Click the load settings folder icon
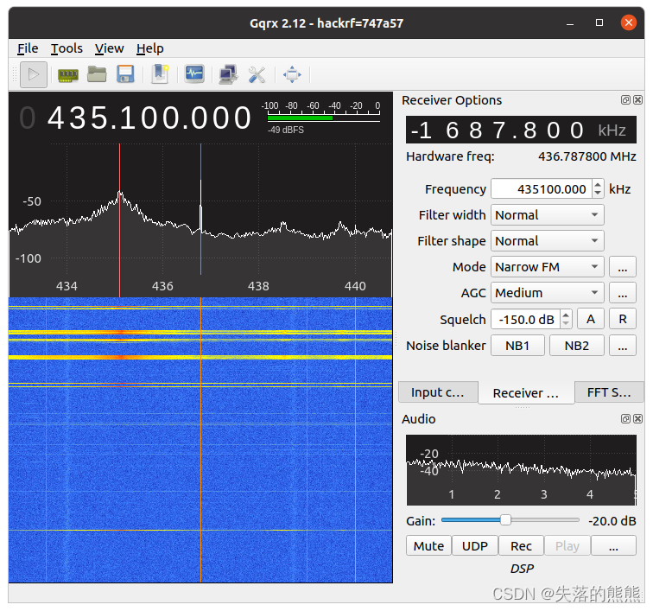 (97, 74)
